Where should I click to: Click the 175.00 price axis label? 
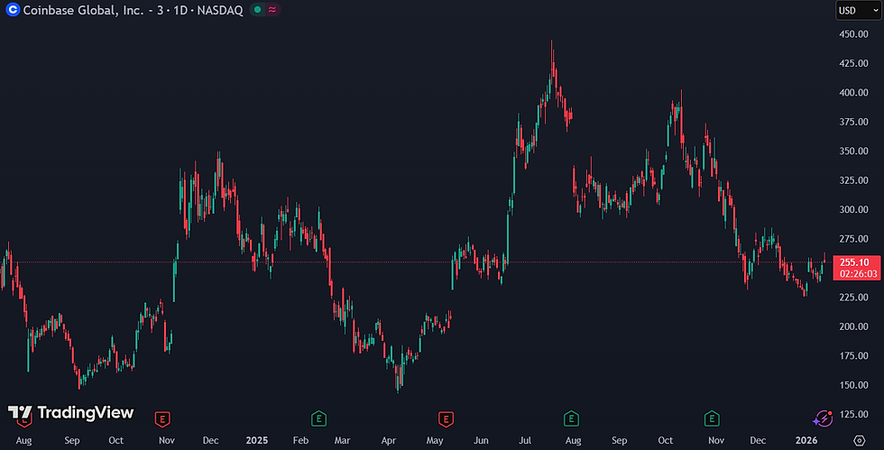pyautogui.click(x=853, y=356)
